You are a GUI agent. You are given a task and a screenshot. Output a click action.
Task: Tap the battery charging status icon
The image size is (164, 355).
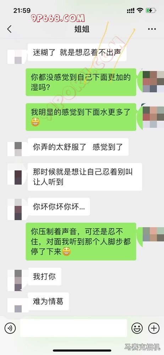pos(151,10)
